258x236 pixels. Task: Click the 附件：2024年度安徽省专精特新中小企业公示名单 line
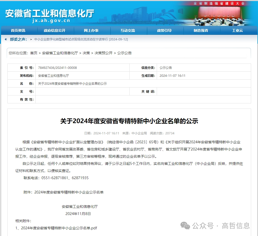(63, 192)
